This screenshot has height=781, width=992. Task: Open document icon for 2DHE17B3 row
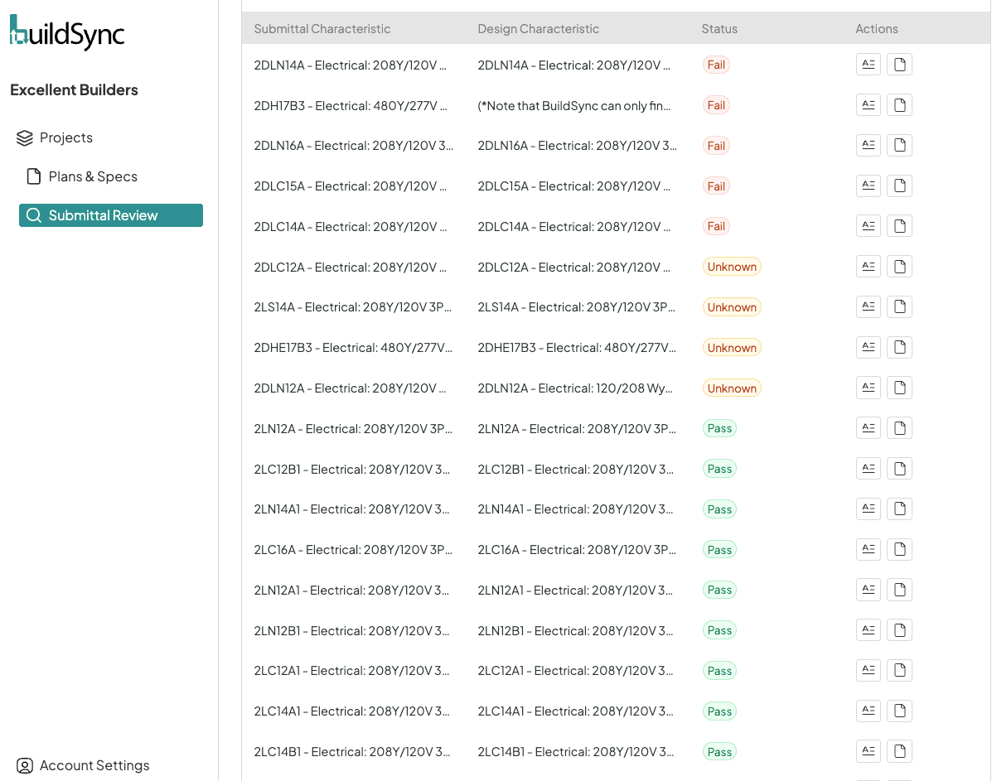(900, 348)
